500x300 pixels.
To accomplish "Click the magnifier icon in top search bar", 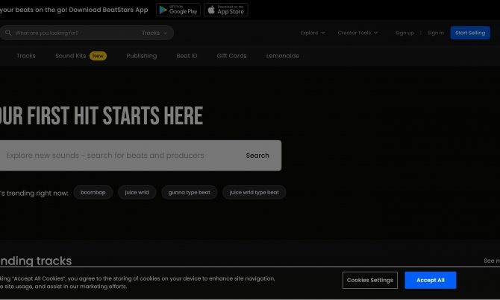I will pos(8,33).
